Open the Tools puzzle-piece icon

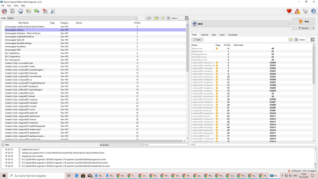[45, 11]
